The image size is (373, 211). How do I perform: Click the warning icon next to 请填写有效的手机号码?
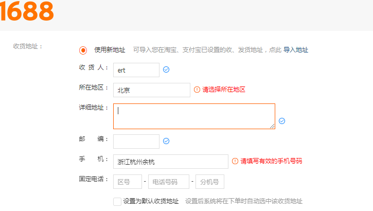click(x=235, y=161)
